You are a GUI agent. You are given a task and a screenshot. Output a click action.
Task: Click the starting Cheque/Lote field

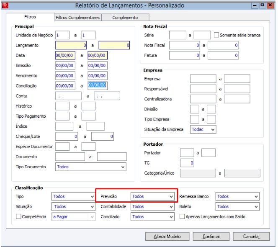pos(67,136)
